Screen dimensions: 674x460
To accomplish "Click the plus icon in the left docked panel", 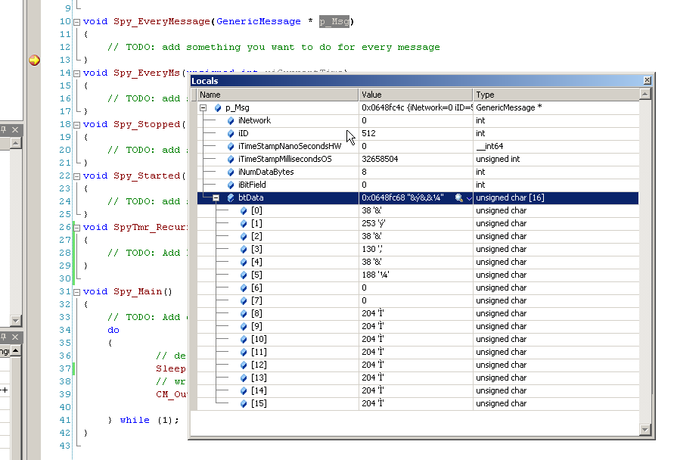I will pos(6,389).
